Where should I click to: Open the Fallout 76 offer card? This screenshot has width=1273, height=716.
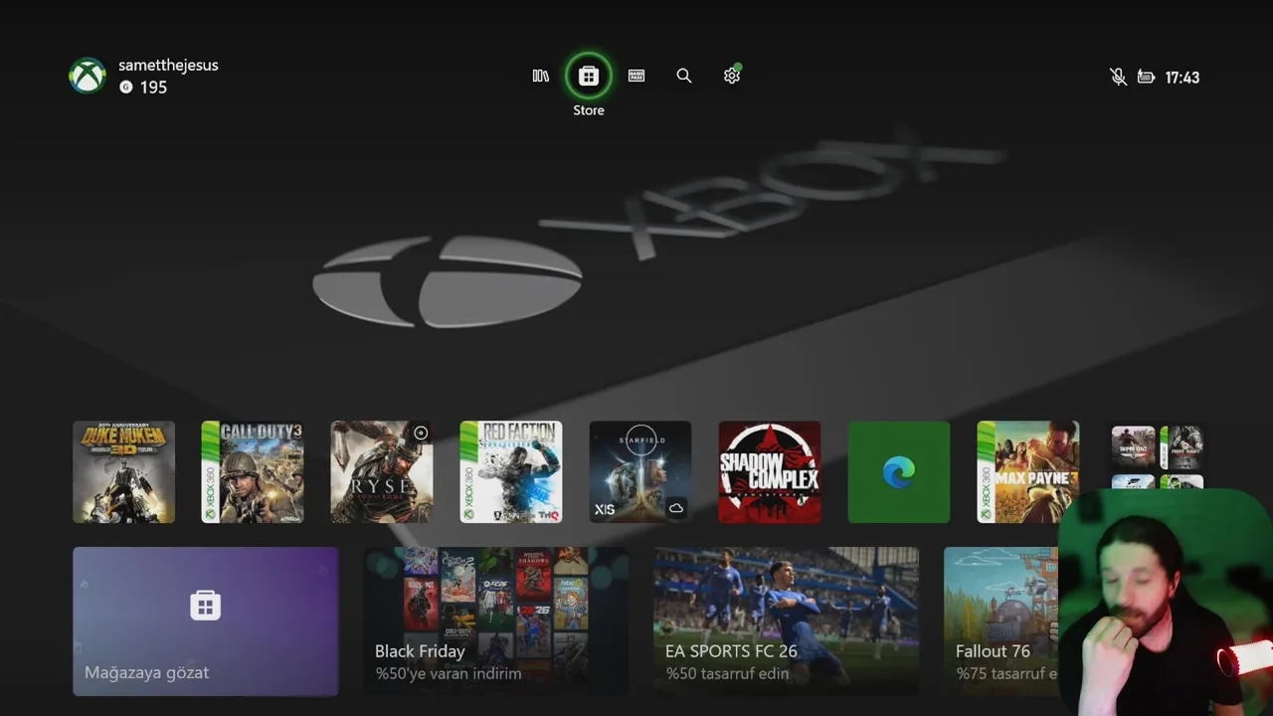pos(1000,622)
